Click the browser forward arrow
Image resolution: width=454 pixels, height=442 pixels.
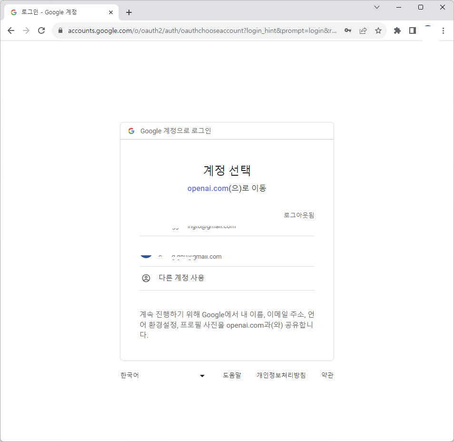[26, 30]
